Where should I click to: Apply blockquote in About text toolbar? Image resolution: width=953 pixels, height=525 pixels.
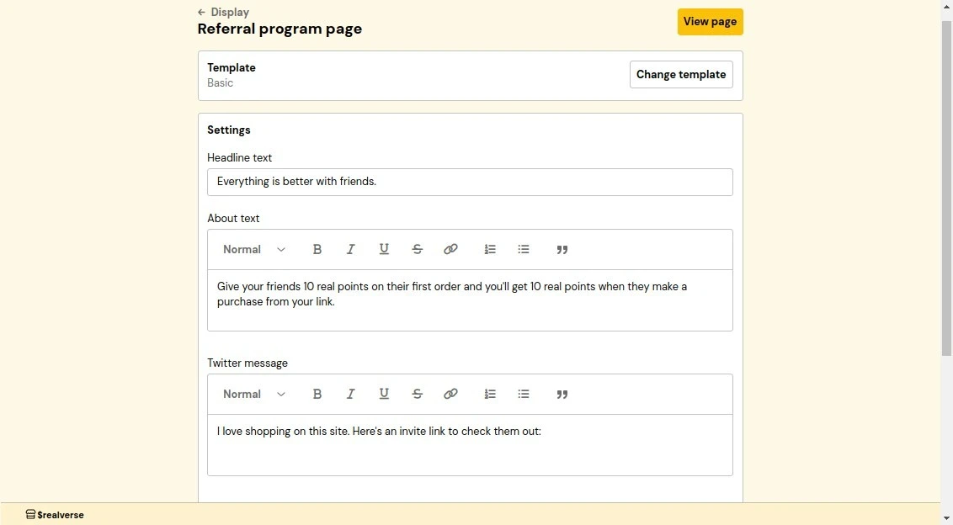pyautogui.click(x=562, y=250)
